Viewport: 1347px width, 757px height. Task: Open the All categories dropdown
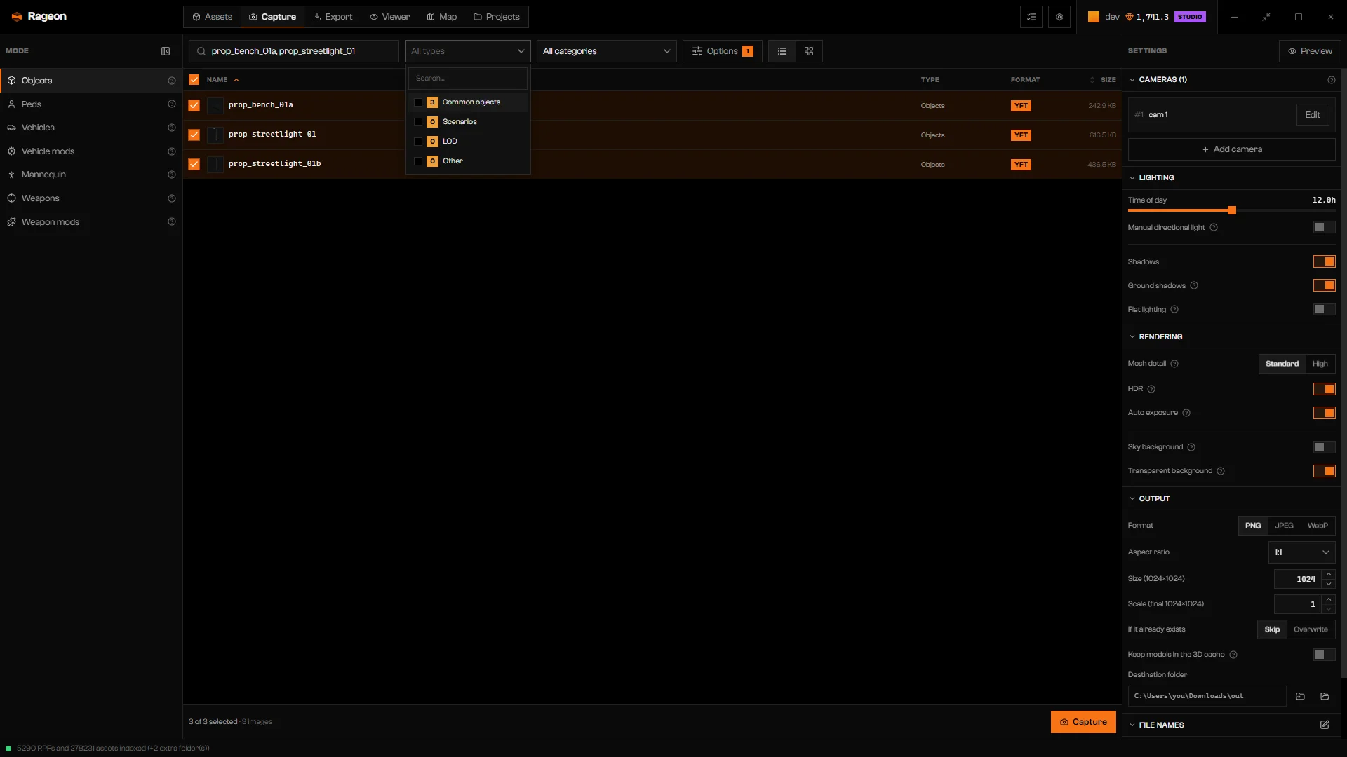pyautogui.click(x=607, y=51)
